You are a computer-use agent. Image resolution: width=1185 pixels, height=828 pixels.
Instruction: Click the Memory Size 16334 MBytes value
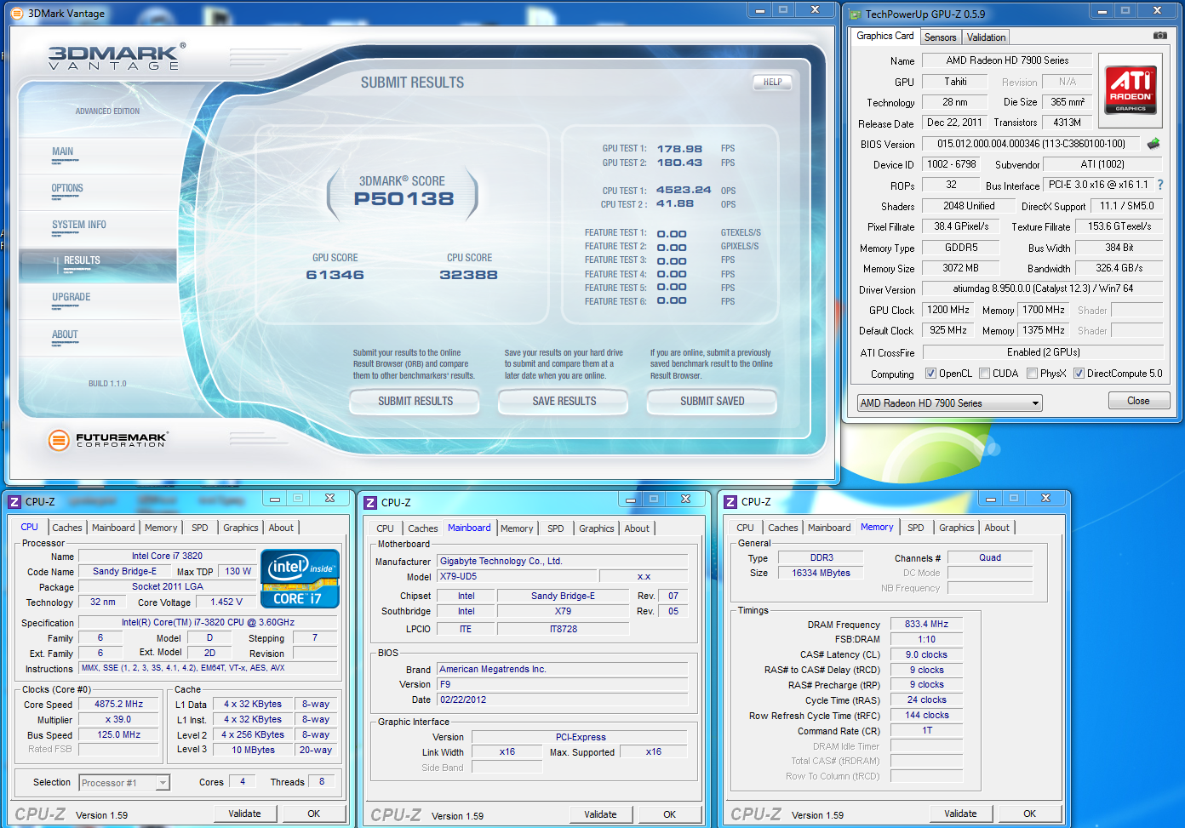(821, 573)
